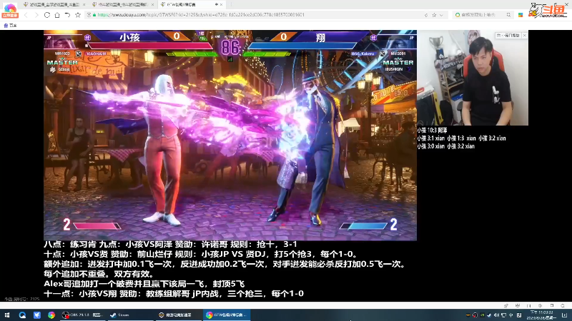This screenshot has height=321, width=572.
Task: Open the Windows Start menu
Action: click(7, 315)
